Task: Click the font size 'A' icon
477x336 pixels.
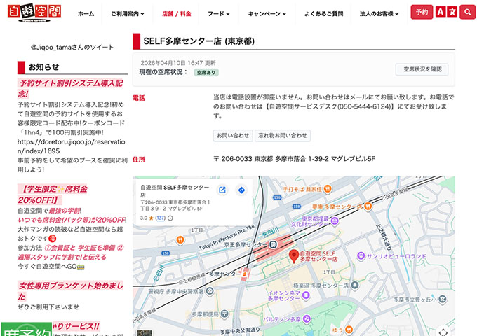Action: click(x=440, y=12)
